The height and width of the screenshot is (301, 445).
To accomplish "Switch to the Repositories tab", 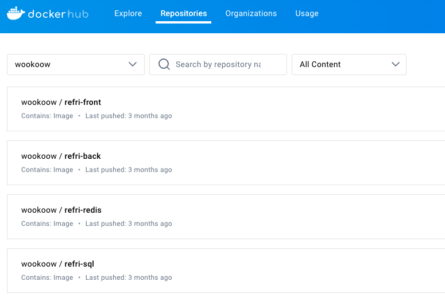I will pos(184,13).
